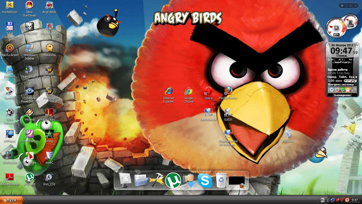Viewport: 362px width, 204px height.
Task: Select the KMPlayer desktop icon
Action: [10, 136]
